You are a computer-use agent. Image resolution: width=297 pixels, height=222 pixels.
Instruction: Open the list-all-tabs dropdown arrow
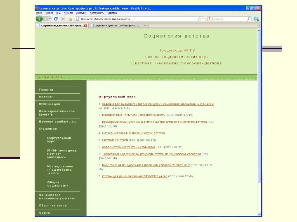pos(259,25)
